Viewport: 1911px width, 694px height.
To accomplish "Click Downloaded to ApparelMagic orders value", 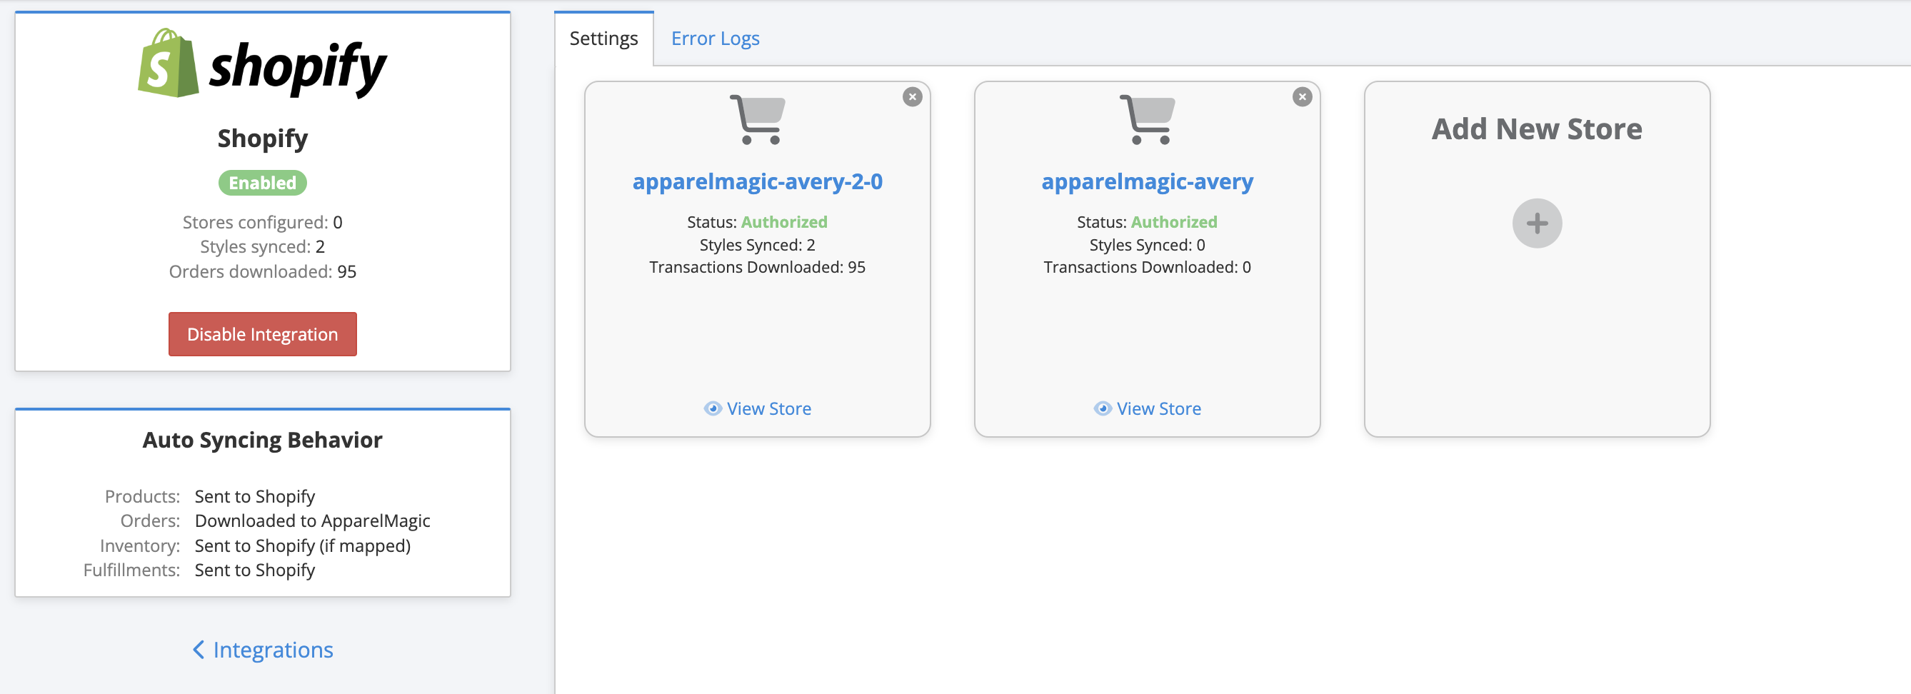I will coord(312,520).
